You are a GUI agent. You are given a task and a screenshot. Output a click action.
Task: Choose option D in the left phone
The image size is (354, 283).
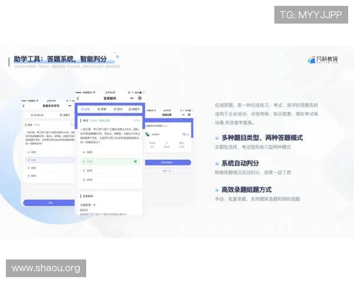[50, 176]
